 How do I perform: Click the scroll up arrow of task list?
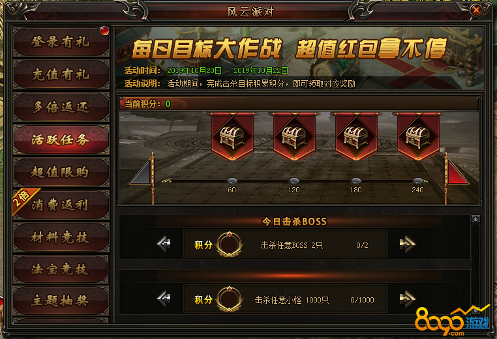click(475, 218)
